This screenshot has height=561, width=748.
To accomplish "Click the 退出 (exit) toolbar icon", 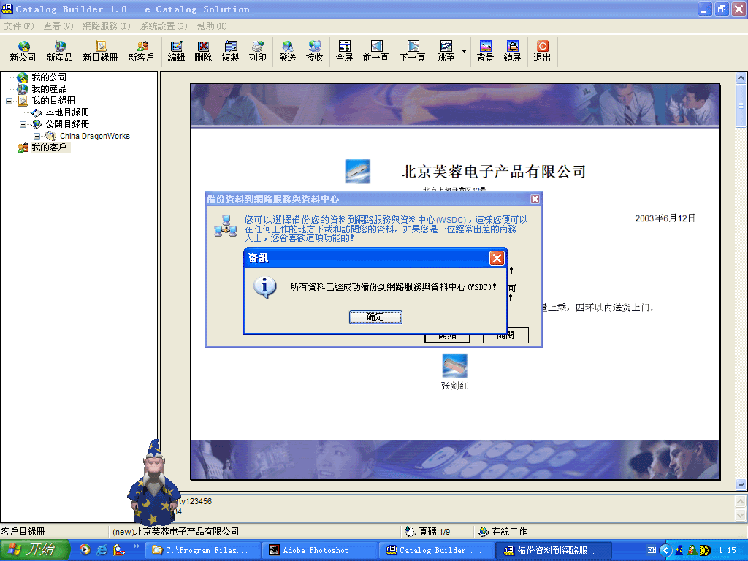I will click(543, 51).
